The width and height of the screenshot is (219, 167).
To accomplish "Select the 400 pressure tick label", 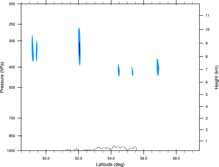I will [12, 67].
